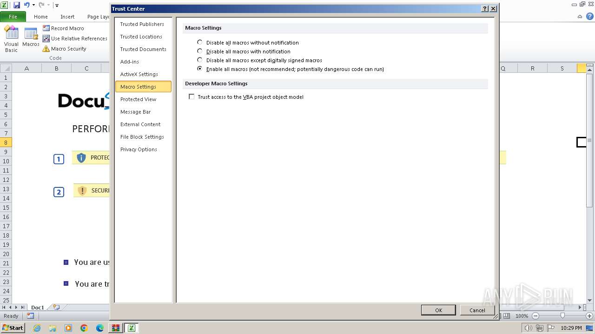
Task: Switch to the Insert ribbon tab
Action: coord(67,16)
